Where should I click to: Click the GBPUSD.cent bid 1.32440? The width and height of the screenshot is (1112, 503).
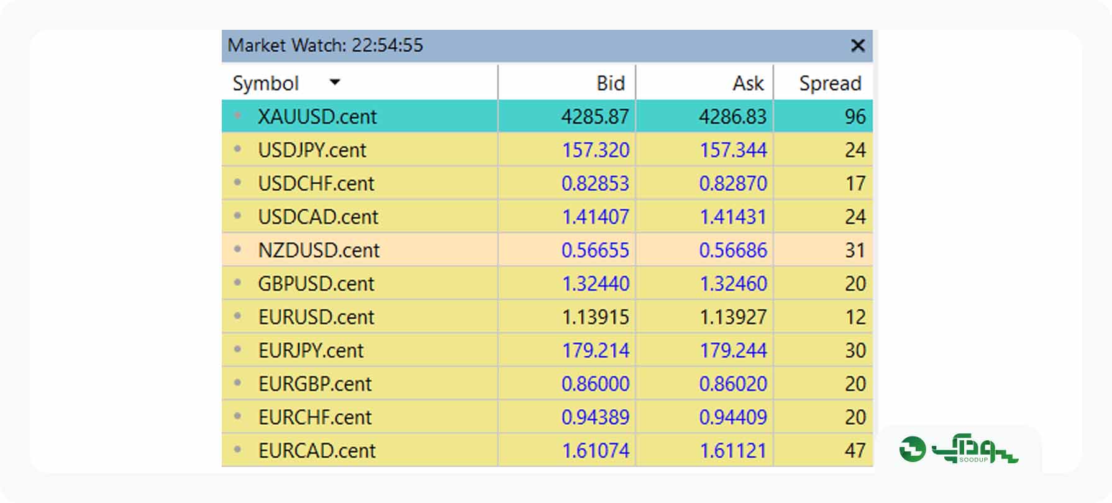pos(596,284)
